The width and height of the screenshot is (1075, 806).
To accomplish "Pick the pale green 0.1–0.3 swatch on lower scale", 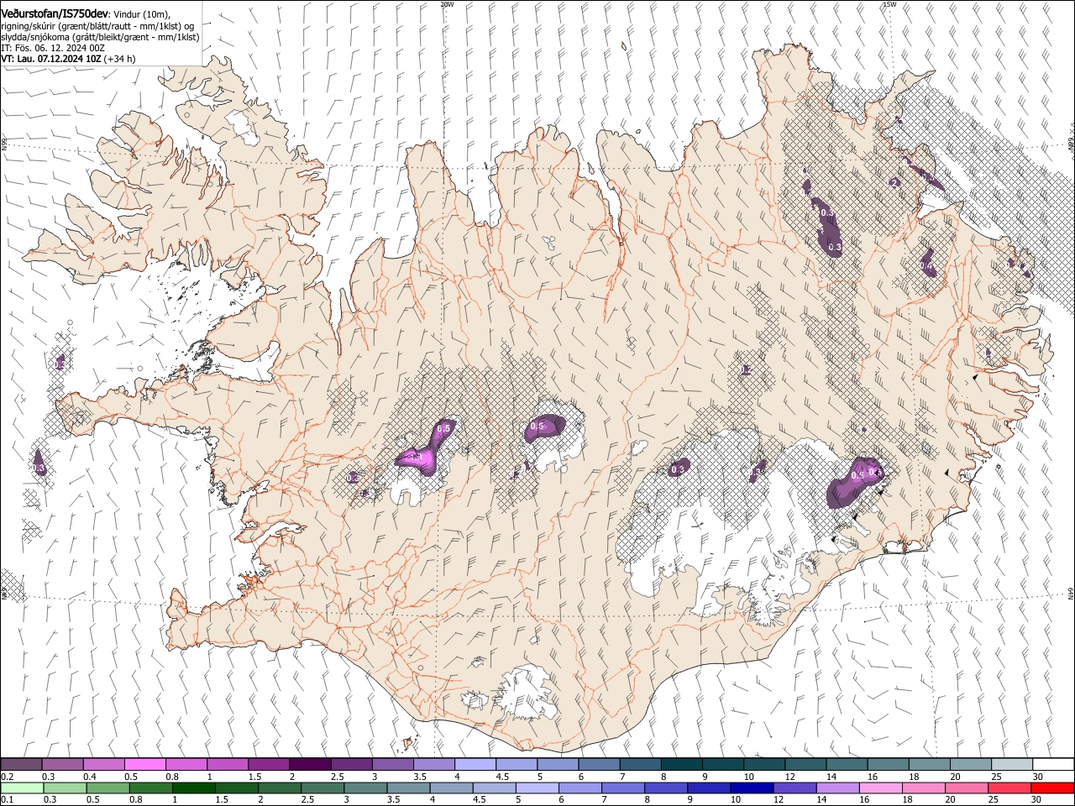I will [21, 788].
